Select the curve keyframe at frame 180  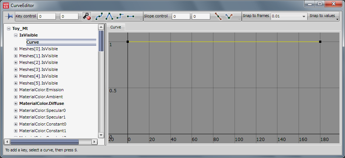click(320, 42)
